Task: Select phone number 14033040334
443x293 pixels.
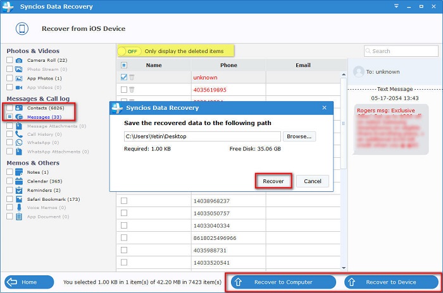Action: tap(211, 226)
